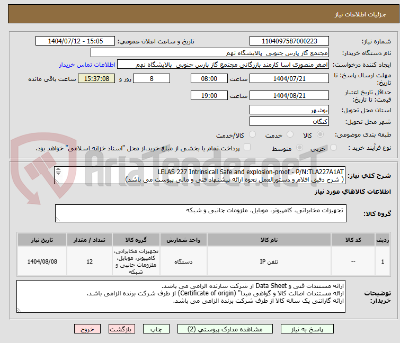Click the scroll stepper in description box
This screenshot has height=343, width=400.
[x=58, y=171]
